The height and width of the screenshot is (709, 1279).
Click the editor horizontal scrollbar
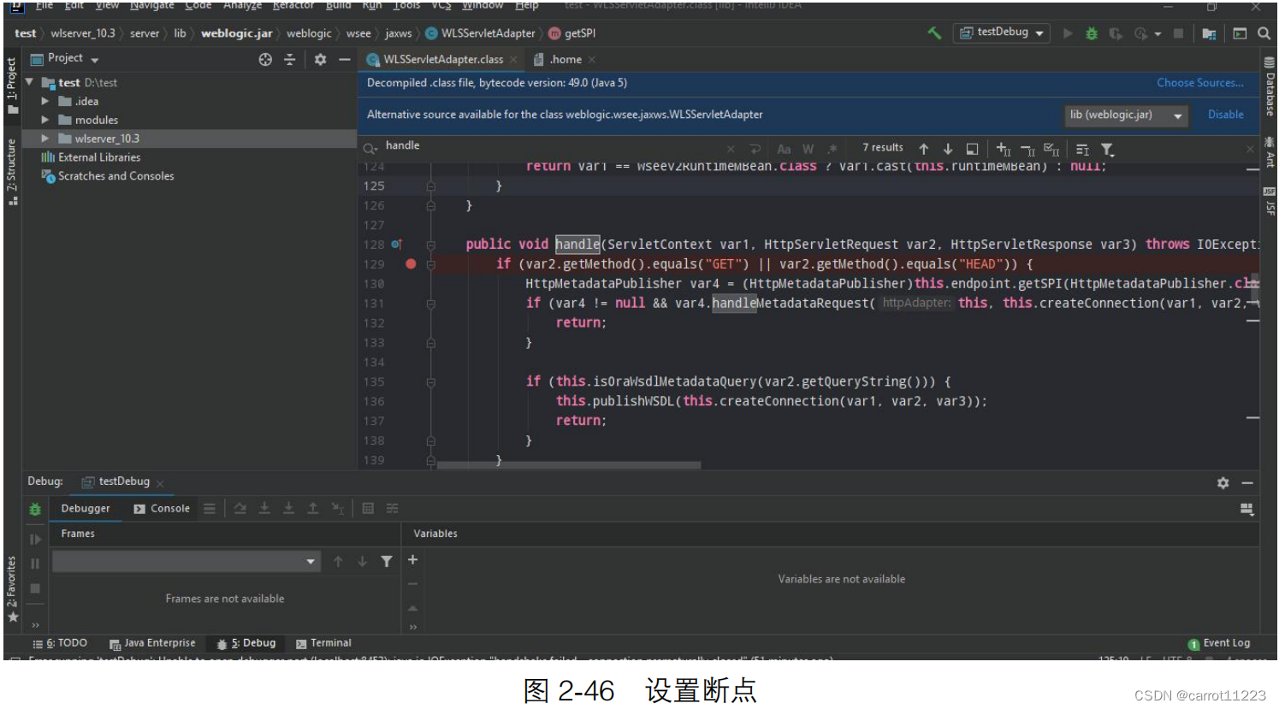[568, 465]
